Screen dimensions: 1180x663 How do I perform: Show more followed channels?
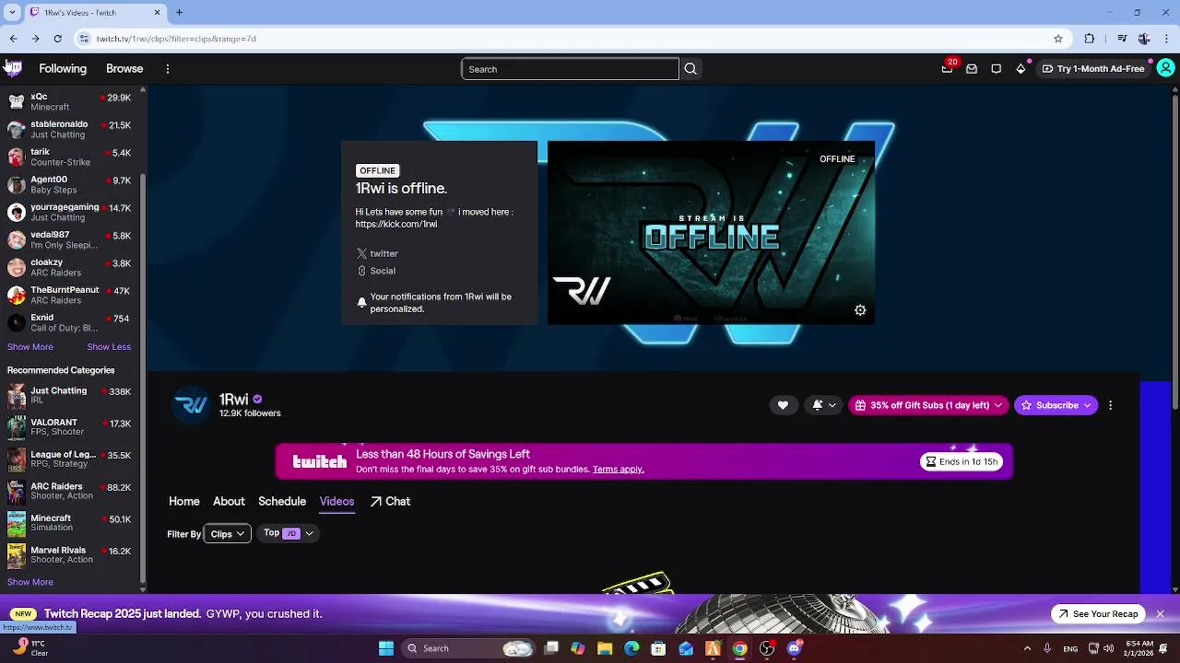[x=30, y=347]
